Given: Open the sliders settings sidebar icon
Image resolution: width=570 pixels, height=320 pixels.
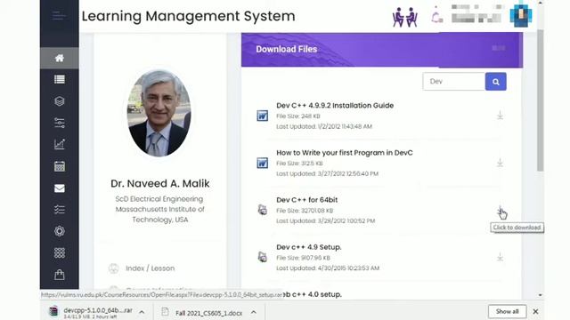Looking at the screenshot, I should pyautogui.click(x=60, y=123).
